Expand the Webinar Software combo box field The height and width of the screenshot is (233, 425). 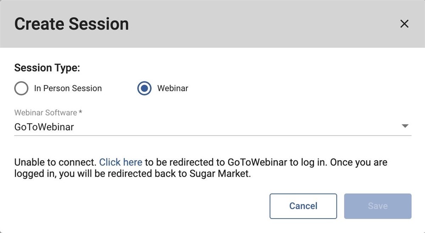[212, 127]
